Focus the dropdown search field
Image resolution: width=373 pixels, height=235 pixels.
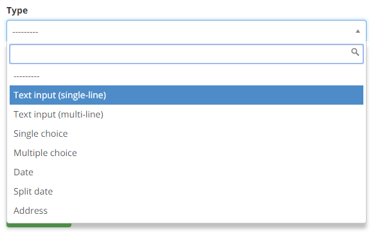(x=186, y=54)
